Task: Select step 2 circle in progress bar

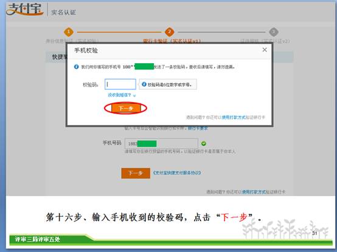Action: tap(169, 32)
